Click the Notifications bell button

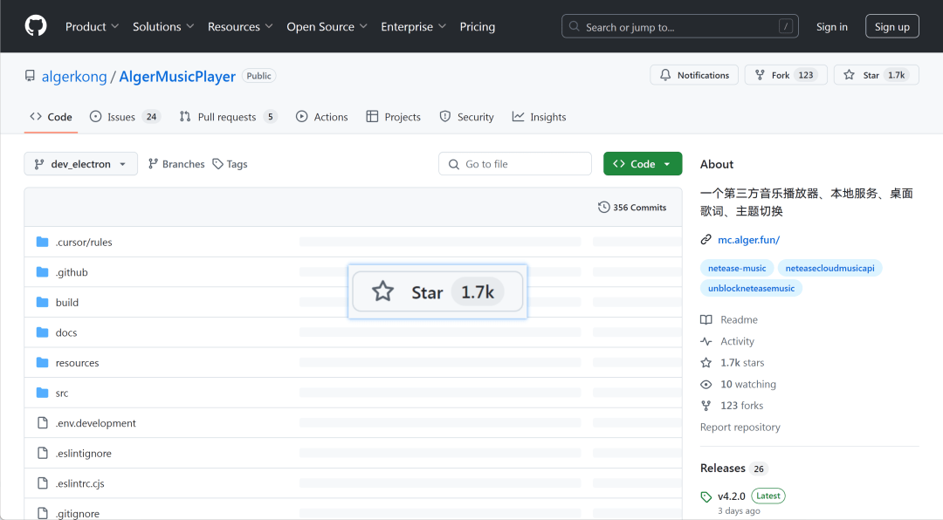694,75
